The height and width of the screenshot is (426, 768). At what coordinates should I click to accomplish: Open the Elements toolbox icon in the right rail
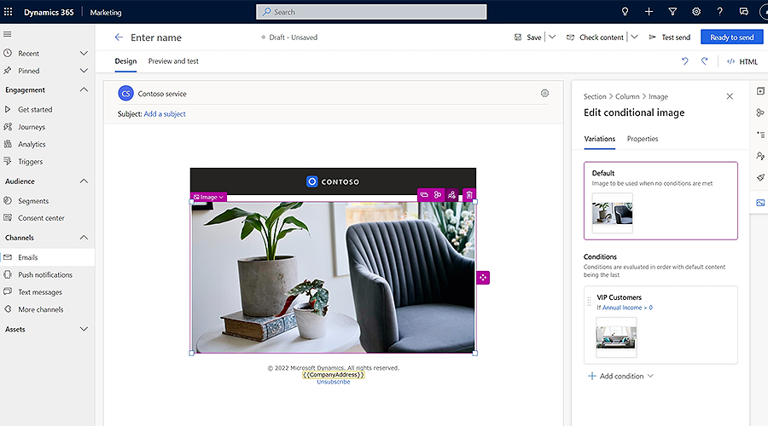tap(760, 91)
